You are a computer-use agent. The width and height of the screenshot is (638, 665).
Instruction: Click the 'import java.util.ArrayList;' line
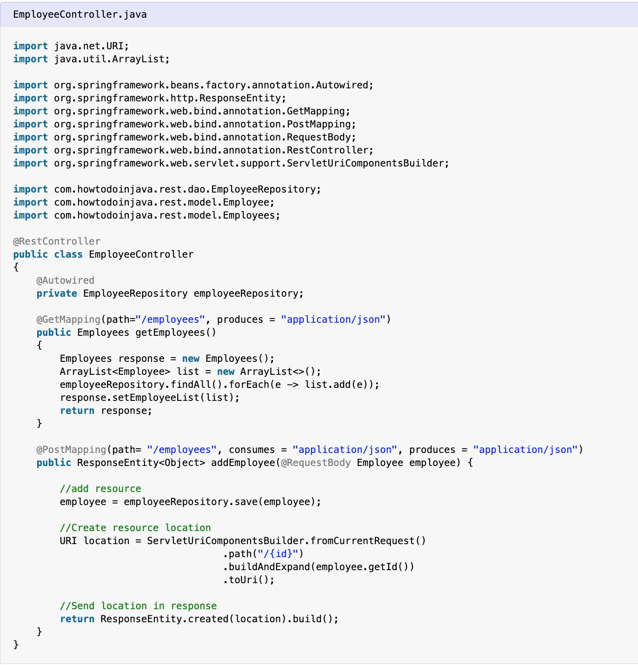tap(92, 59)
